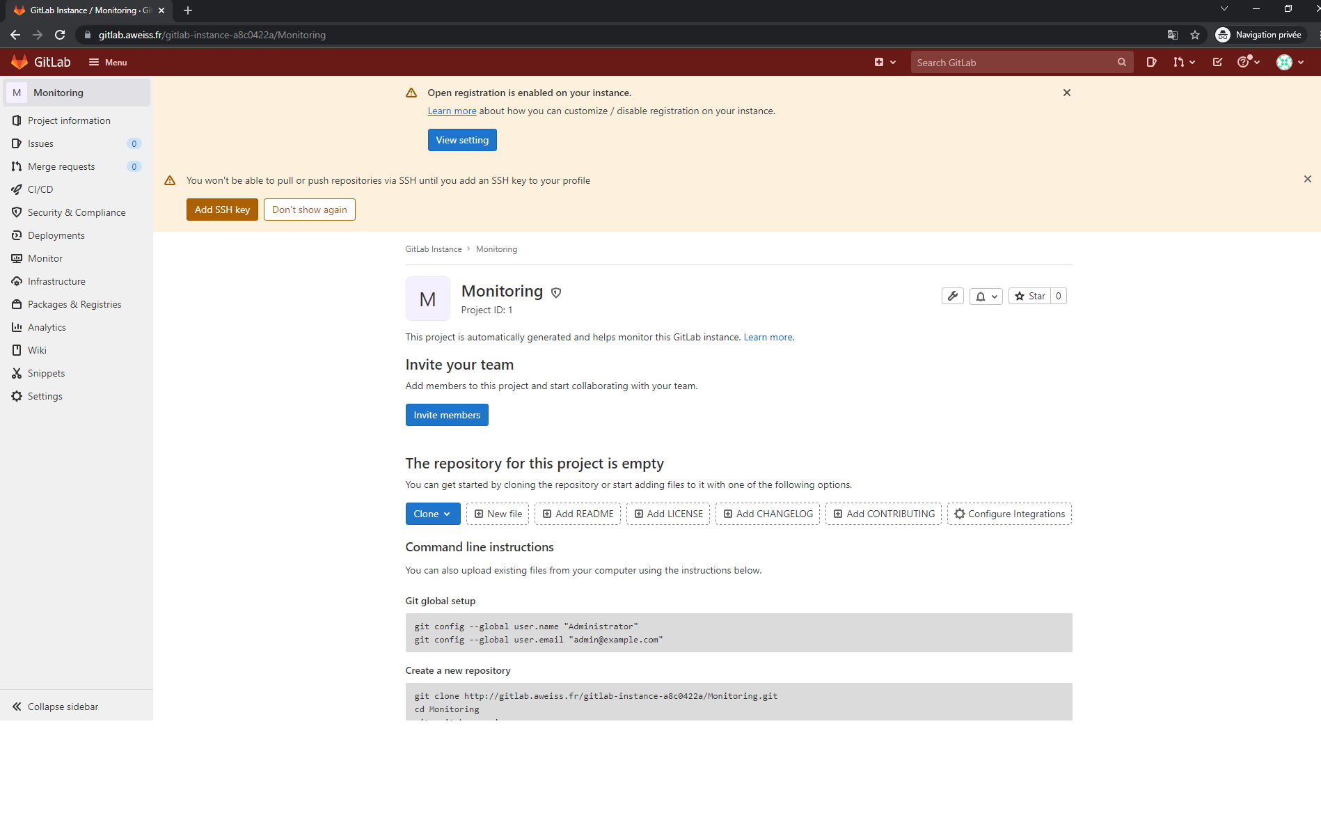Open the browser tab search chevron
1321x836 pixels.
click(x=1224, y=9)
